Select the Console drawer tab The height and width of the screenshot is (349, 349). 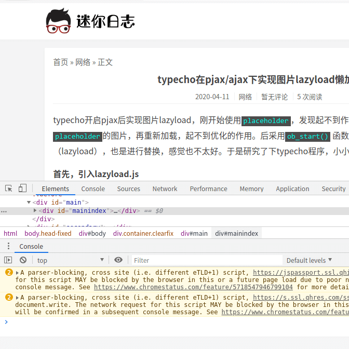pyautogui.click(x=31, y=246)
